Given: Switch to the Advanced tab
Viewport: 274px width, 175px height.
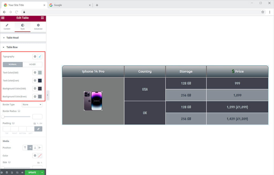Looking at the screenshot, I should pos(38,27).
